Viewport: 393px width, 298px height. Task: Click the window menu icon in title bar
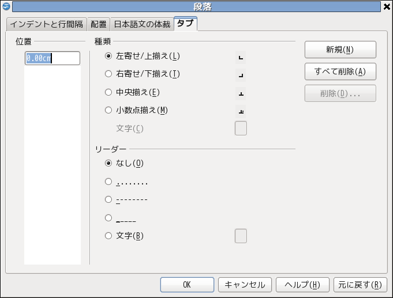[x=6, y=6]
